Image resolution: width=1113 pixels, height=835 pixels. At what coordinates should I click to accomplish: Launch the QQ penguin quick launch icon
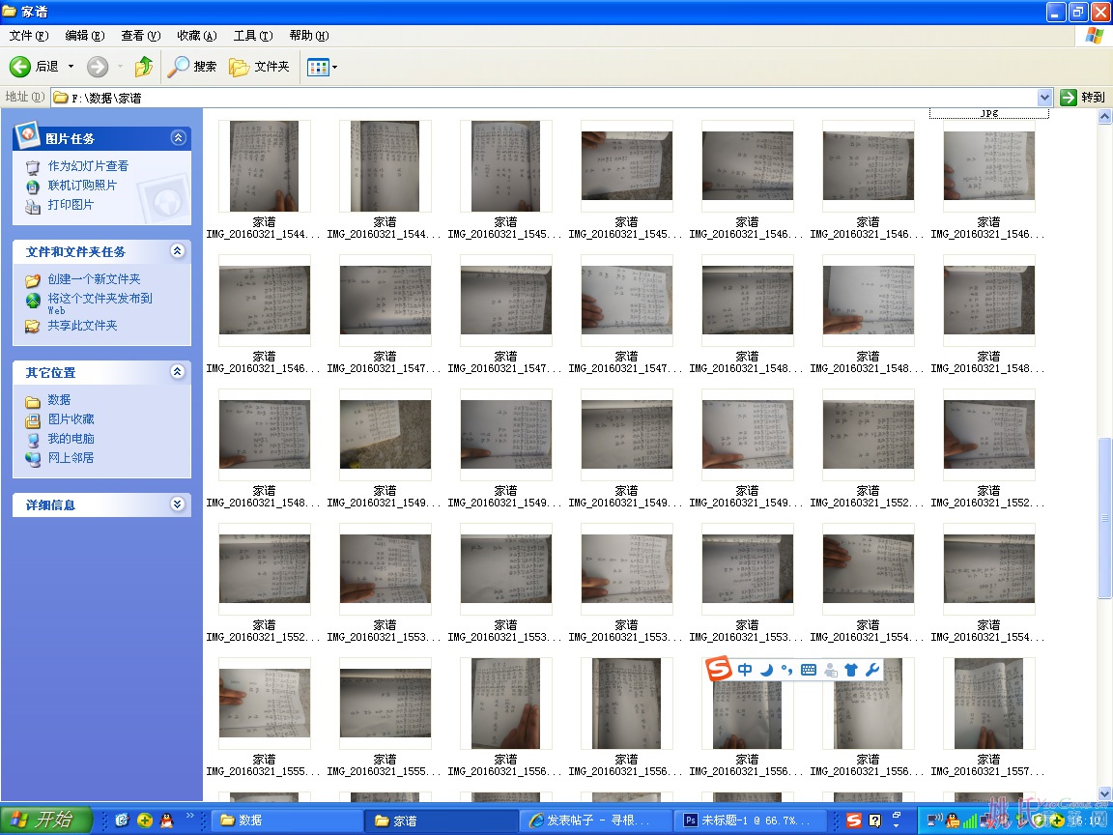pyautogui.click(x=167, y=821)
